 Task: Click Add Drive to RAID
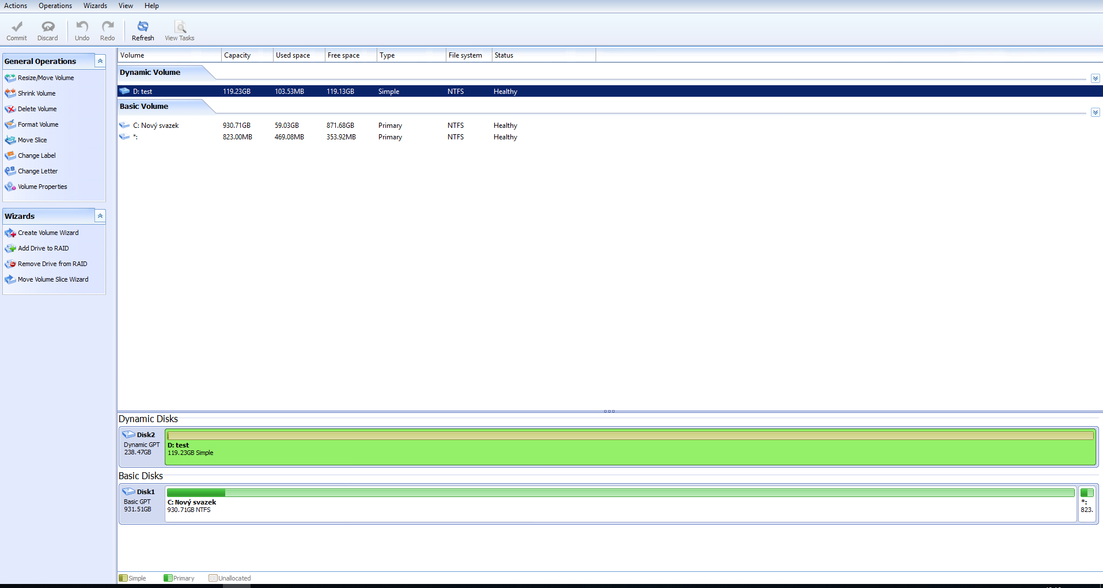pyautogui.click(x=43, y=248)
